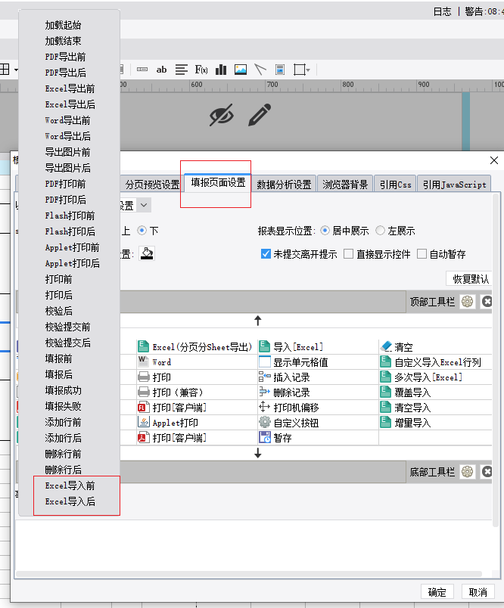
Task: Open the floating element dropdown icon
Action: (302, 70)
